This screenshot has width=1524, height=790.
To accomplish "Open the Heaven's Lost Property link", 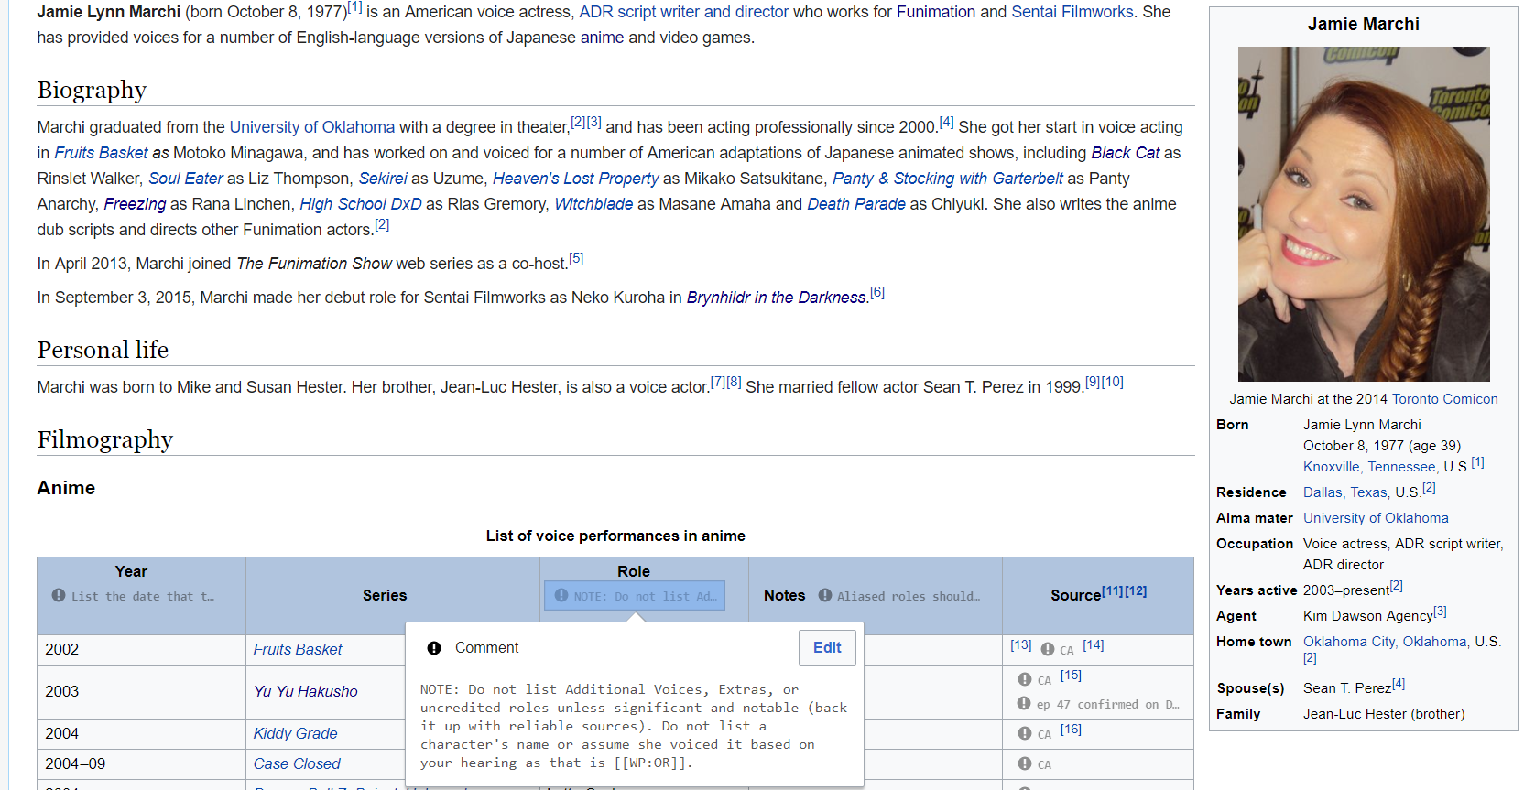I will click(576, 179).
